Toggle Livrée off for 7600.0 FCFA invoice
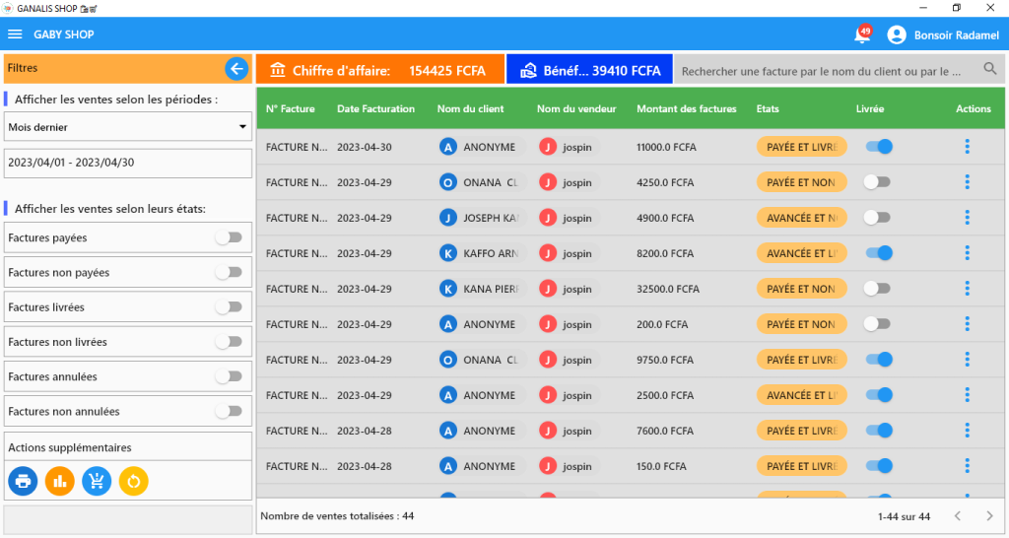This screenshot has width=1009, height=538. 879,430
